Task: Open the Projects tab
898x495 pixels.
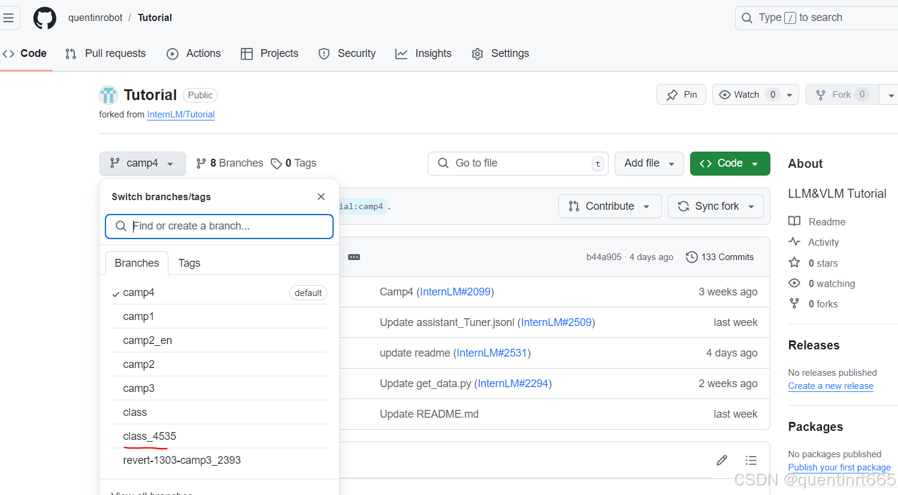Action: point(270,53)
